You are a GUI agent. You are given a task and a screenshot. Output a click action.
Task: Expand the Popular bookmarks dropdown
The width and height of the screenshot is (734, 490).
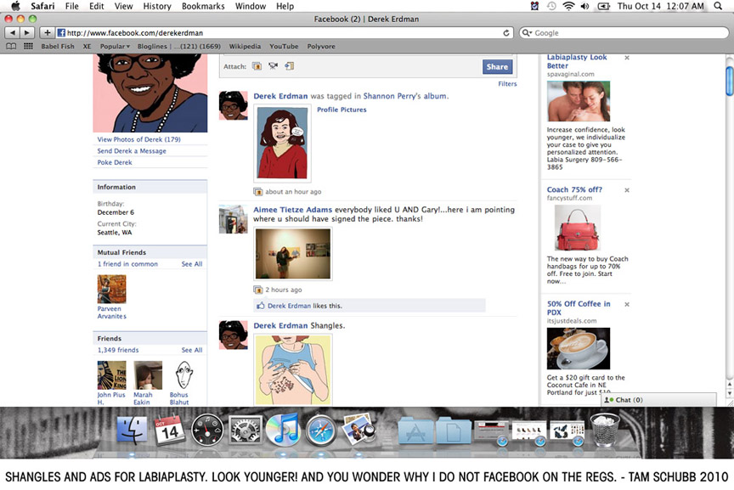tap(115, 47)
